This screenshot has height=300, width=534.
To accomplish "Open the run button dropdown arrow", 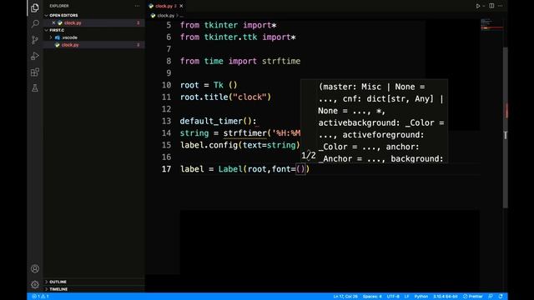I will 484,6.
